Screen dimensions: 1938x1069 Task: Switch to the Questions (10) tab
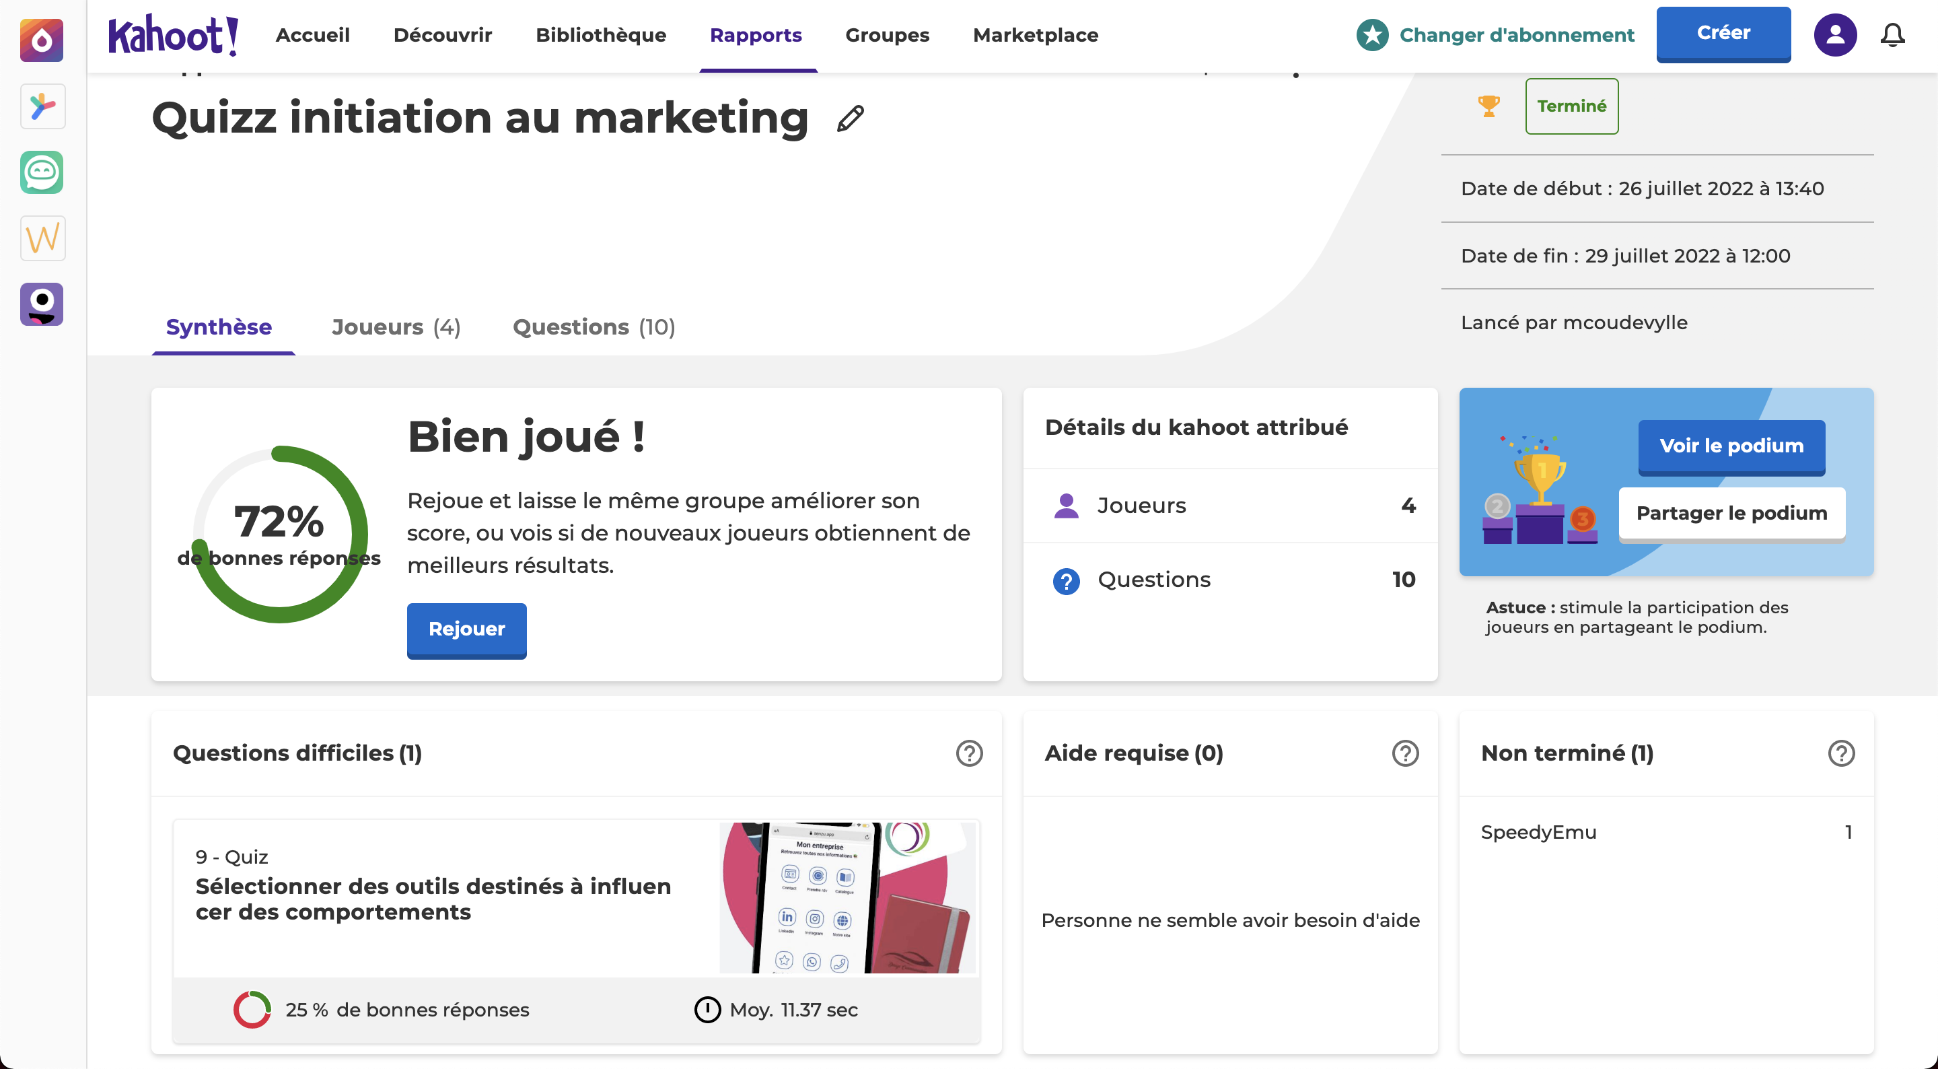point(594,326)
